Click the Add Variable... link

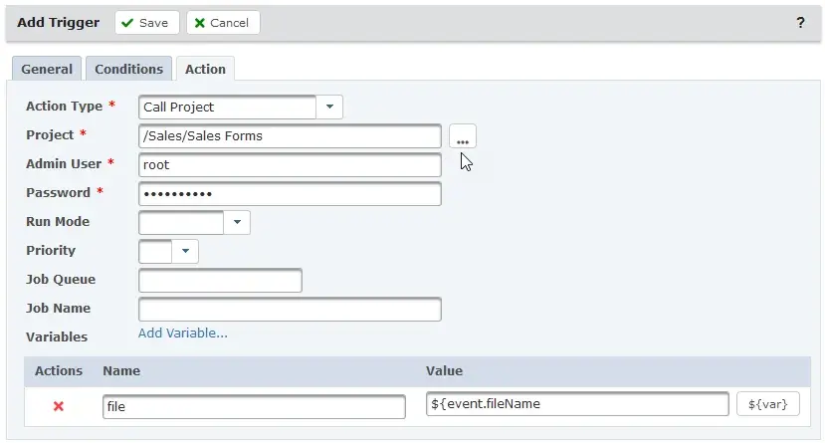coord(183,332)
